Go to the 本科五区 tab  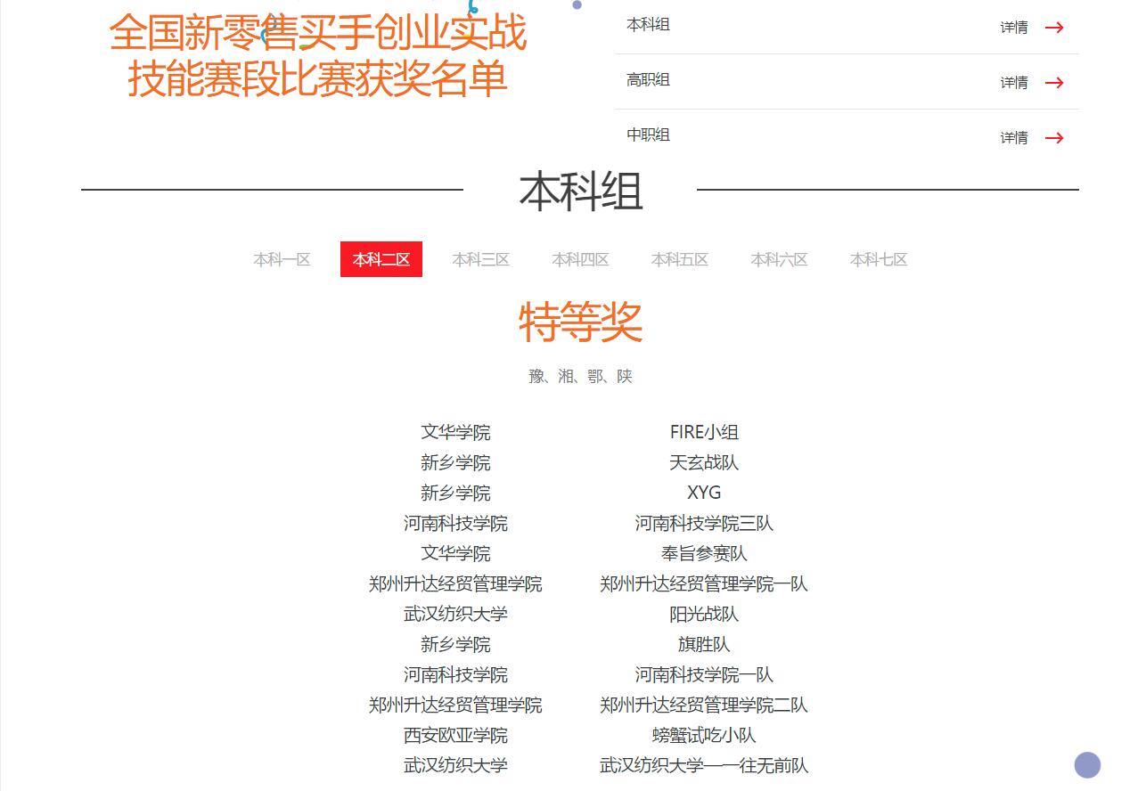point(680,259)
